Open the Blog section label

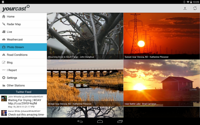[10, 62]
